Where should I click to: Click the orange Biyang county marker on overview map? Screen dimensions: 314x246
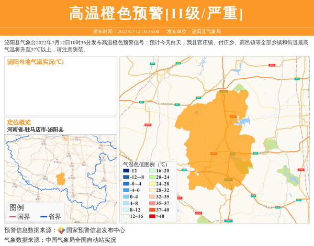pyautogui.click(x=61, y=178)
